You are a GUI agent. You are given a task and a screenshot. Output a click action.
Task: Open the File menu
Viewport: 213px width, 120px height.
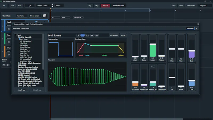click(4, 6)
